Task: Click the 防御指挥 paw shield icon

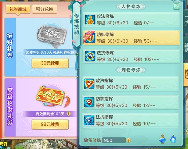Action: click(x=89, y=102)
